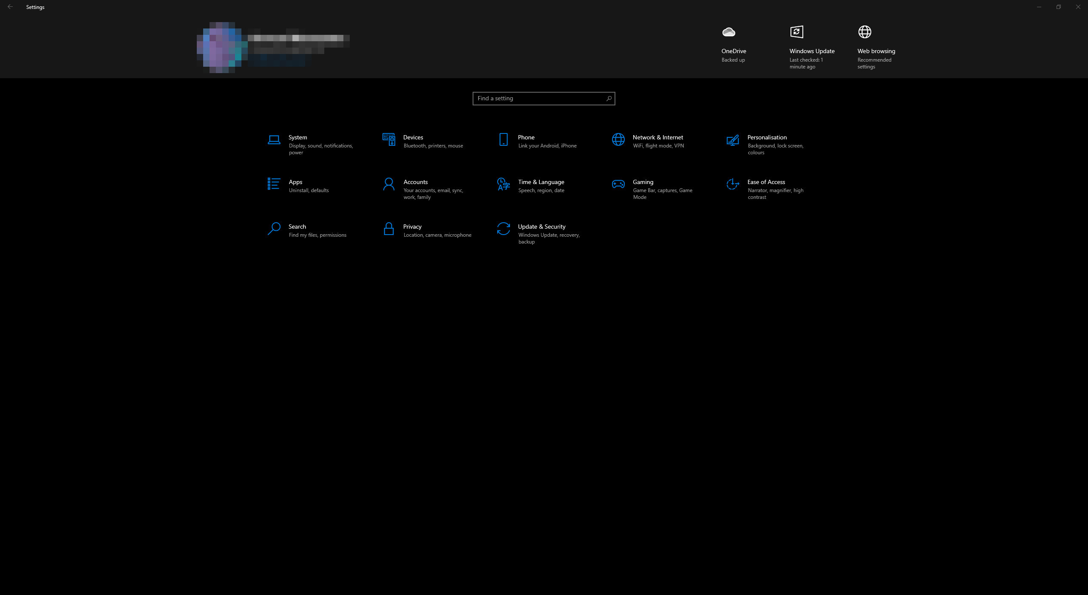Screen dimensions: 1088x595
Task: Open the Search magnifier category icon
Action: (x=274, y=229)
